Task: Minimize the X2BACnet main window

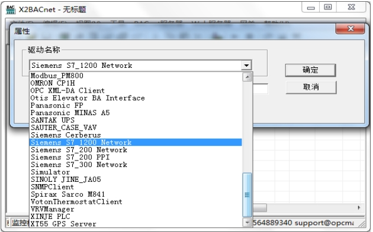Action: click(x=311, y=8)
